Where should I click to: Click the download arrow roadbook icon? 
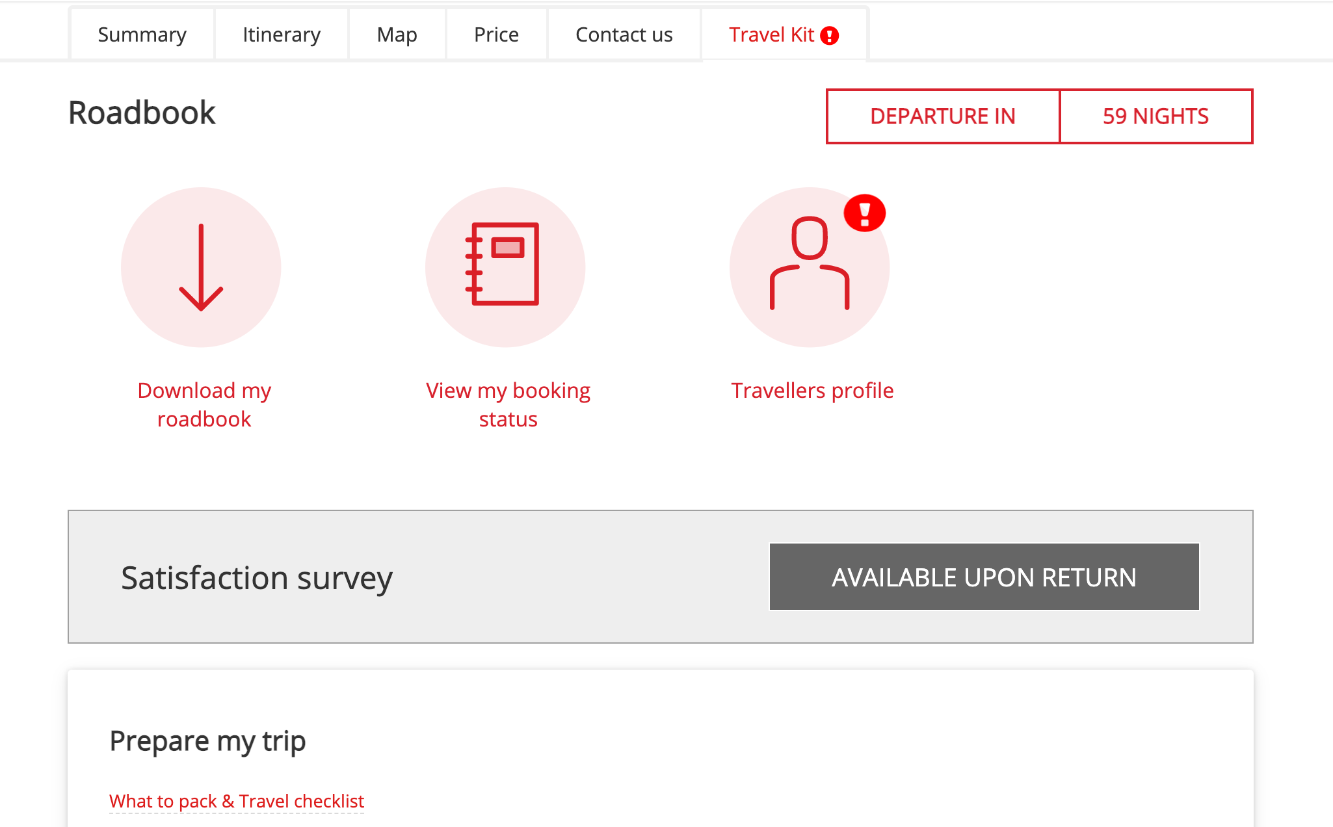point(201,267)
